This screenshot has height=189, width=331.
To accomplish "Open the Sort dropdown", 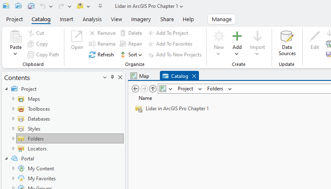I will 131,55.
